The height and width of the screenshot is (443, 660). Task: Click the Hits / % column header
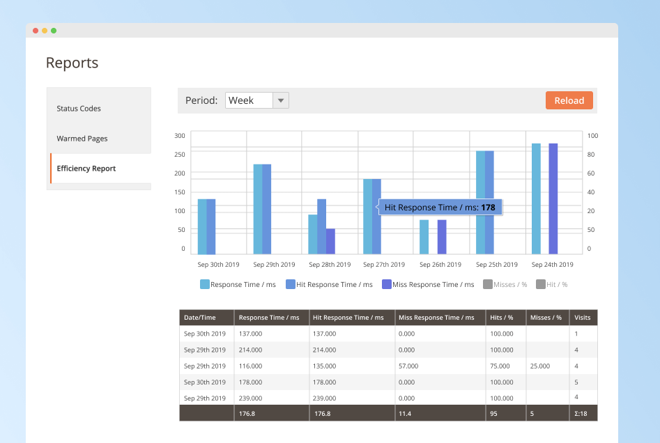pos(501,318)
